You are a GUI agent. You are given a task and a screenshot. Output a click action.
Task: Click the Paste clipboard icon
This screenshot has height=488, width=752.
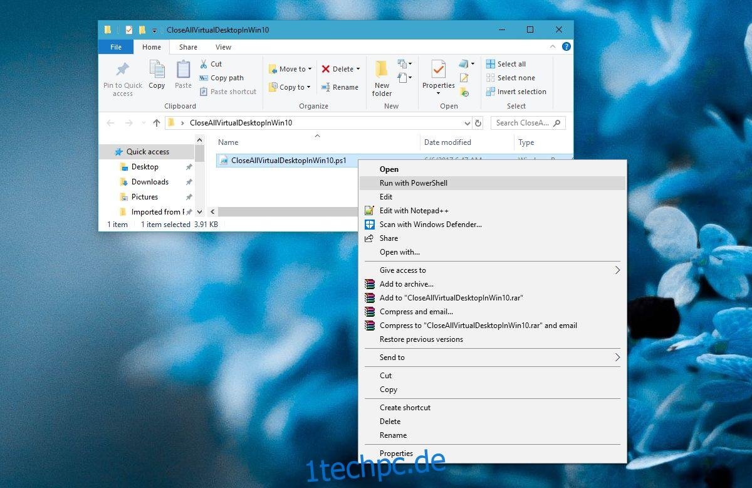183,69
